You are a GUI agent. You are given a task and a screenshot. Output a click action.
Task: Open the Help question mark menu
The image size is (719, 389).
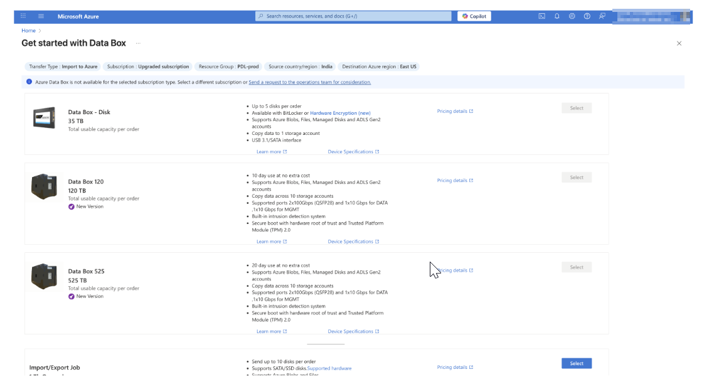(x=585, y=16)
